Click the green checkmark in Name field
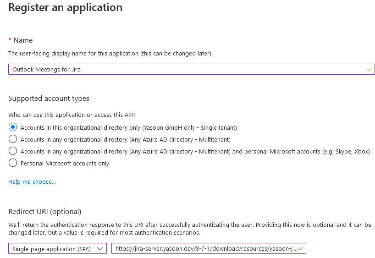This screenshot has height=258, width=375. 369,69
